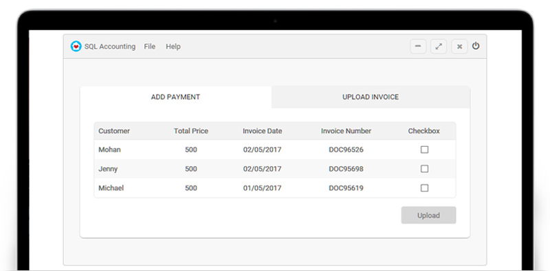550x271 pixels.
Task: Click the Invoice Date column header
Action: pyautogui.click(x=263, y=131)
